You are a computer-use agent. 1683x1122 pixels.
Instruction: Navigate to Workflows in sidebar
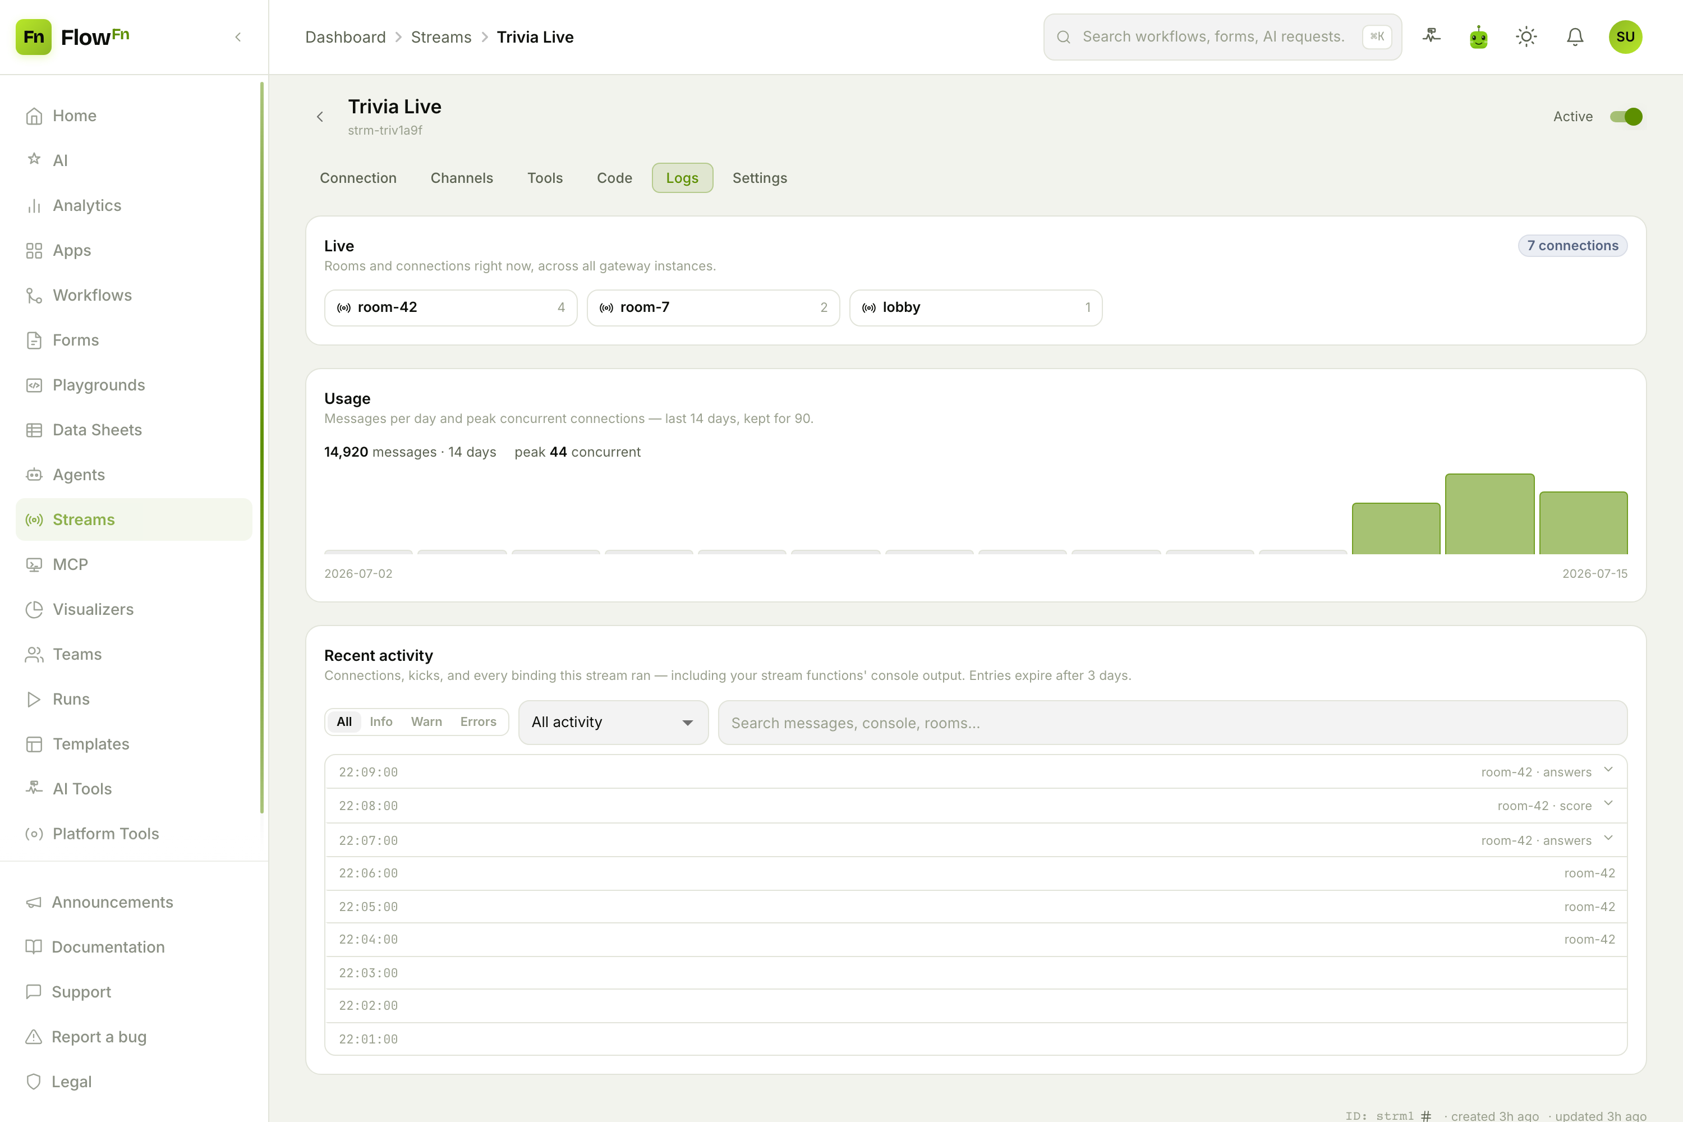click(x=134, y=295)
